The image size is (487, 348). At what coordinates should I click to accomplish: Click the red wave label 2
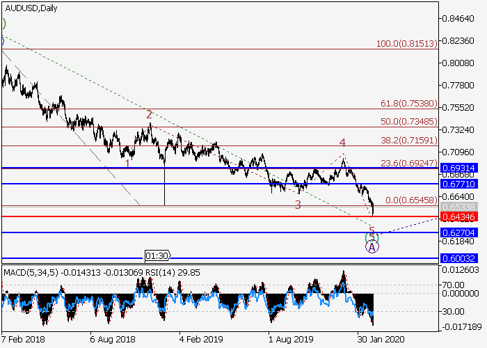149,114
